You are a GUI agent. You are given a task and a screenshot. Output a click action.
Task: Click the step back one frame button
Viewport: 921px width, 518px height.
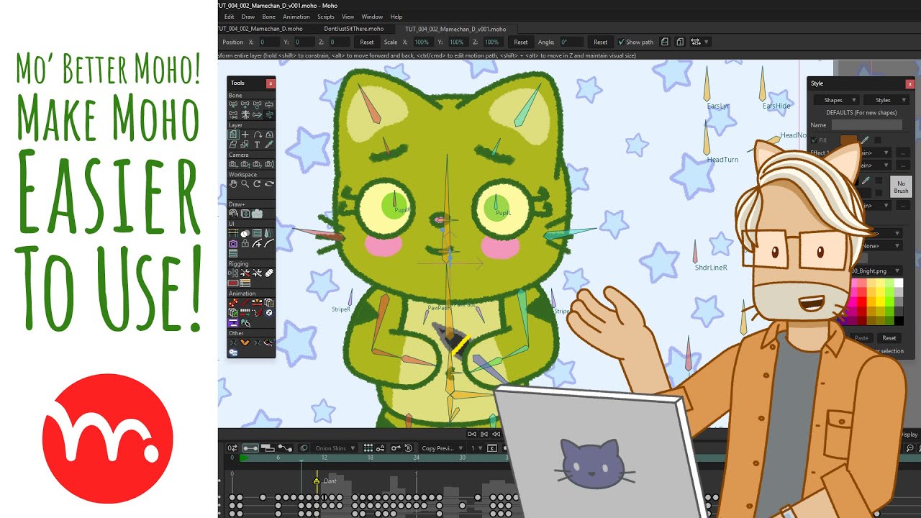click(x=484, y=434)
